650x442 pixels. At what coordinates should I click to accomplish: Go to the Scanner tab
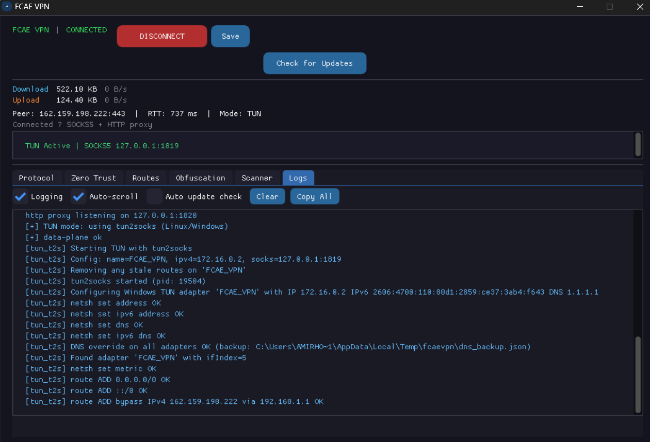click(x=257, y=178)
